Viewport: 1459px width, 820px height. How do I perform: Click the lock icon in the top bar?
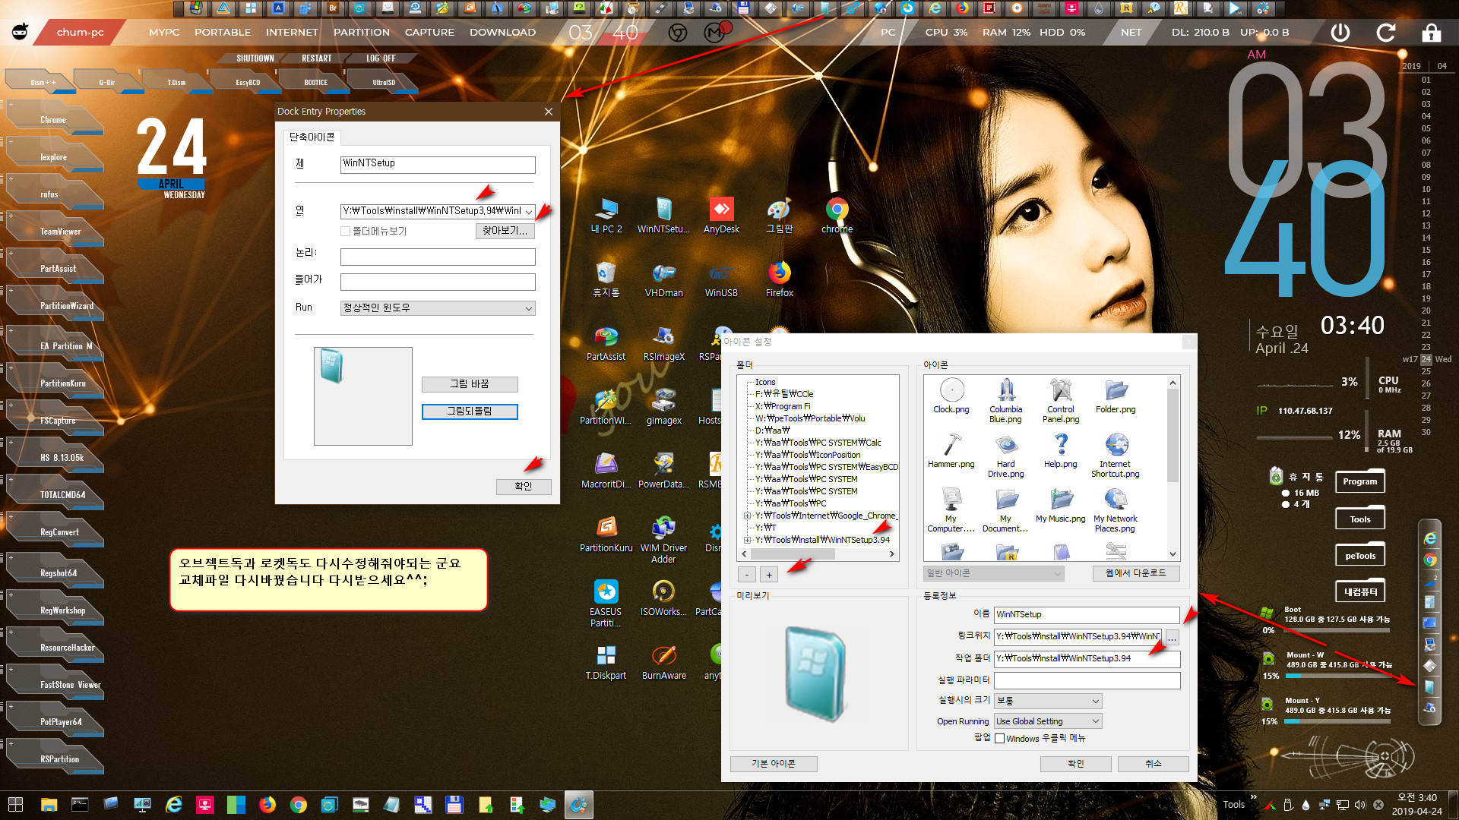point(1431,33)
